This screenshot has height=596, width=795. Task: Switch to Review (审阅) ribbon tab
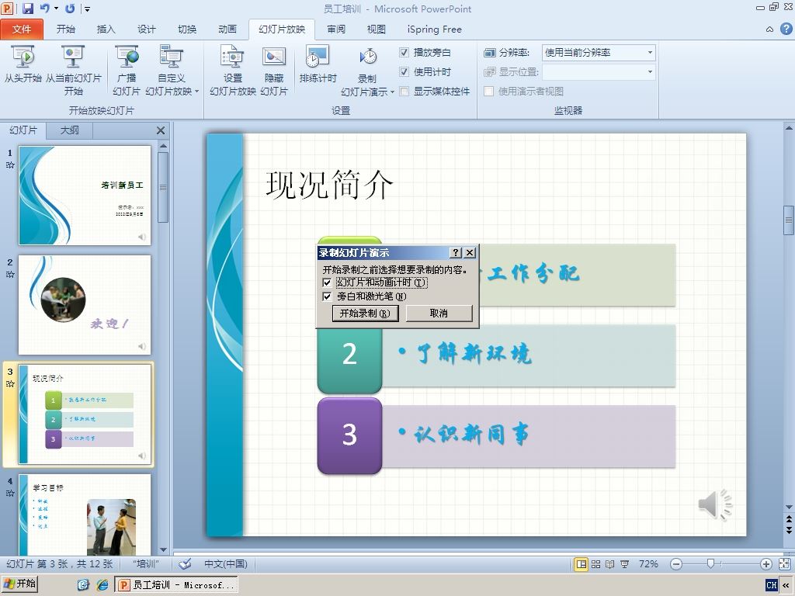[x=336, y=29]
